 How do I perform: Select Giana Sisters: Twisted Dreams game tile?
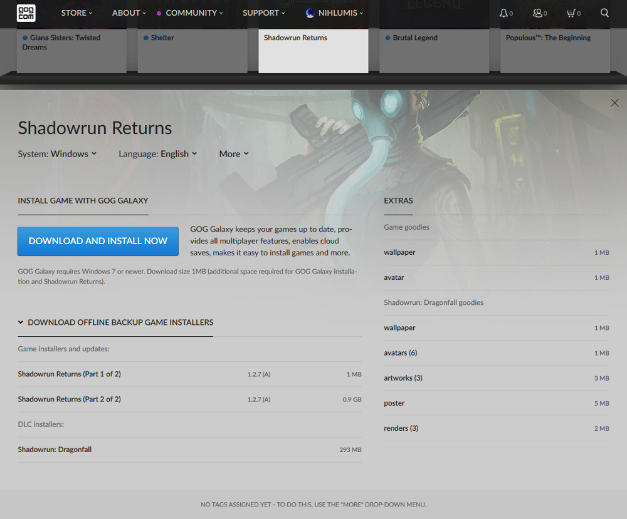coord(71,51)
